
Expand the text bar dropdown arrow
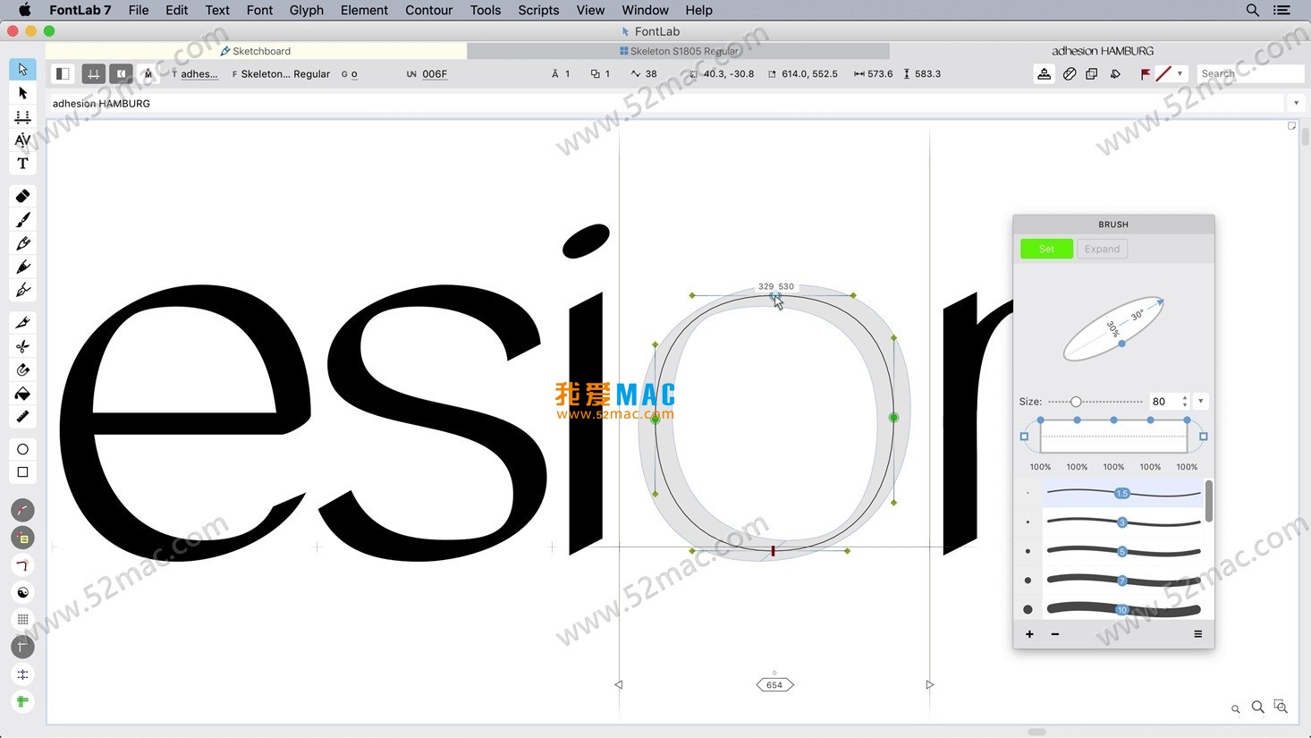1296,104
